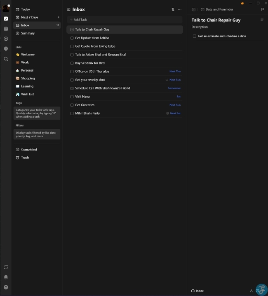Screen dimensions: 268x296
Task: Check off Get your weekly shot
Action: click(72, 80)
